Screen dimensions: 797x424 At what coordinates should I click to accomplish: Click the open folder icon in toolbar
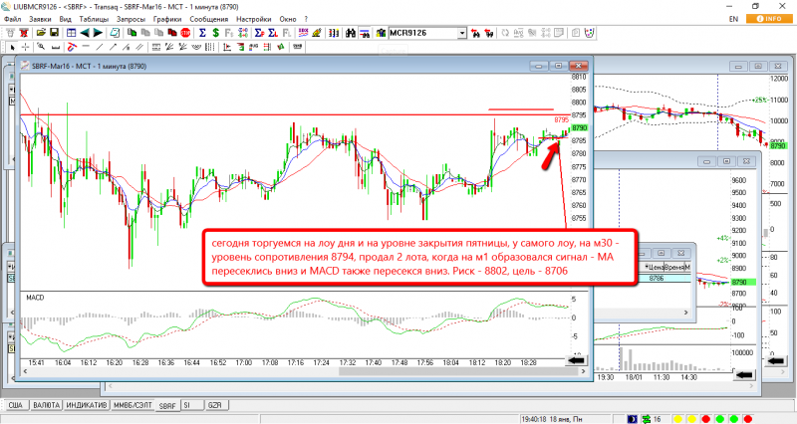click(x=41, y=33)
